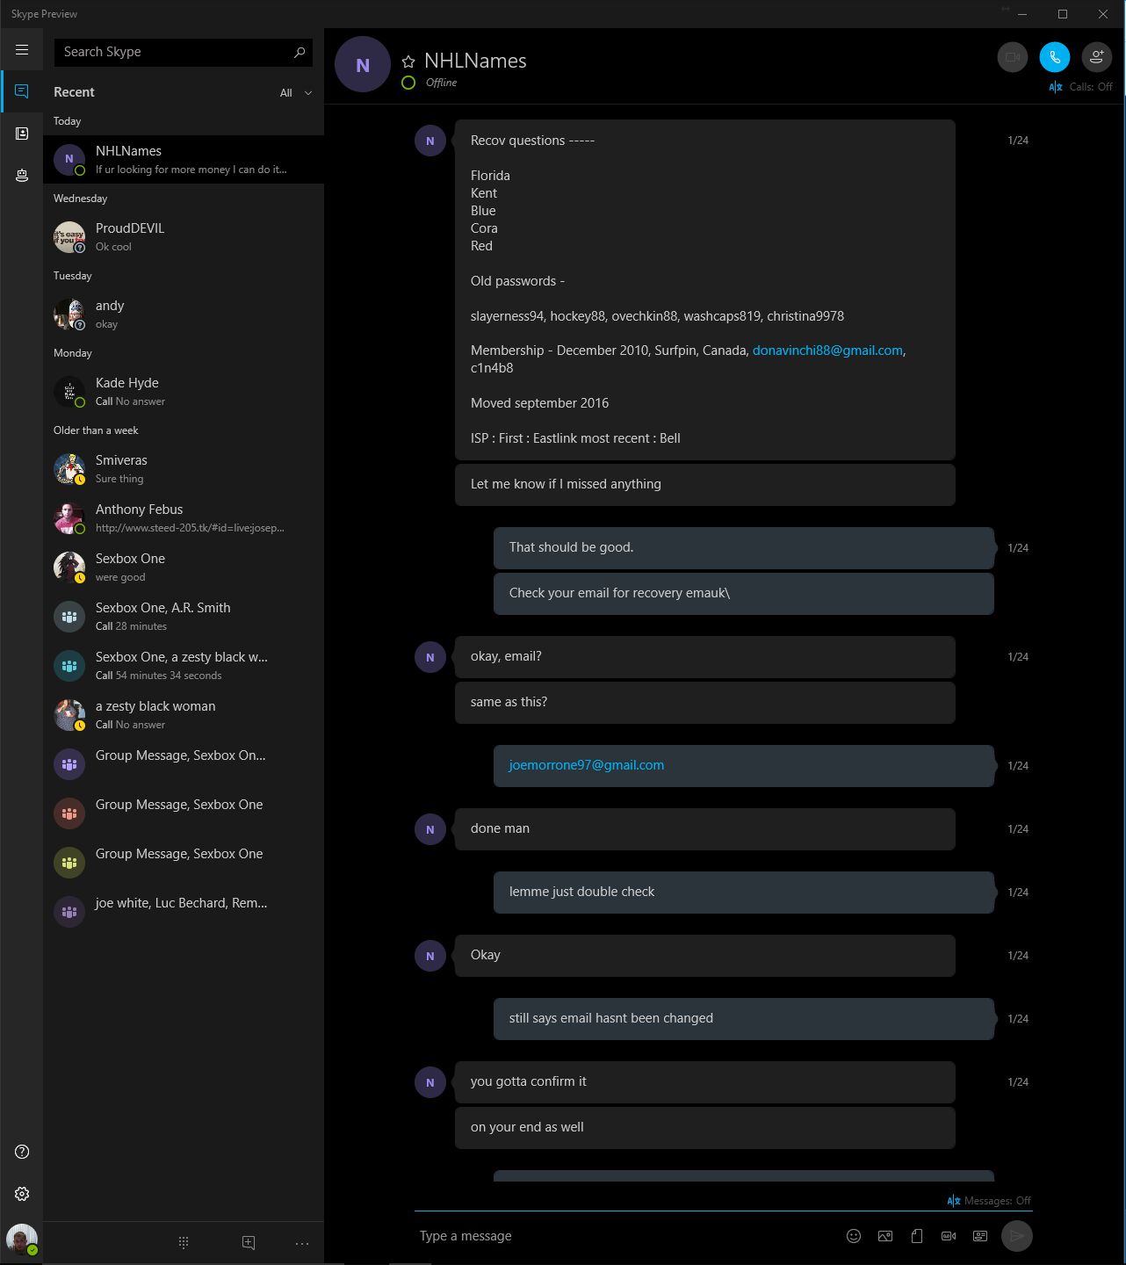
Task: Add people to this conversation
Action: (x=1097, y=57)
